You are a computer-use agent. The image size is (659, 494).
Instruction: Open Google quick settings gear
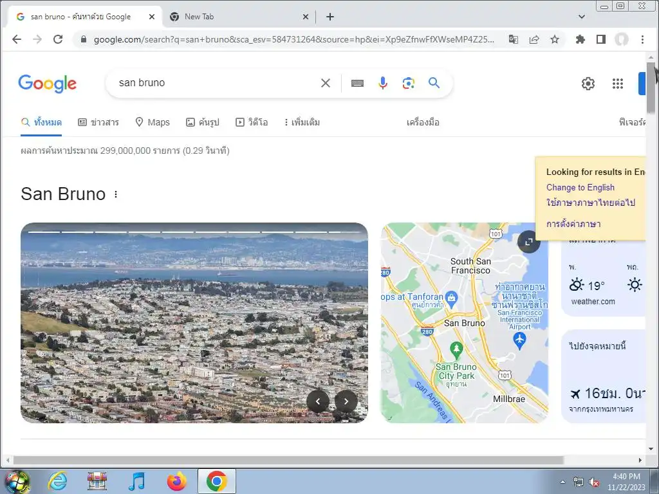pyautogui.click(x=588, y=84)
